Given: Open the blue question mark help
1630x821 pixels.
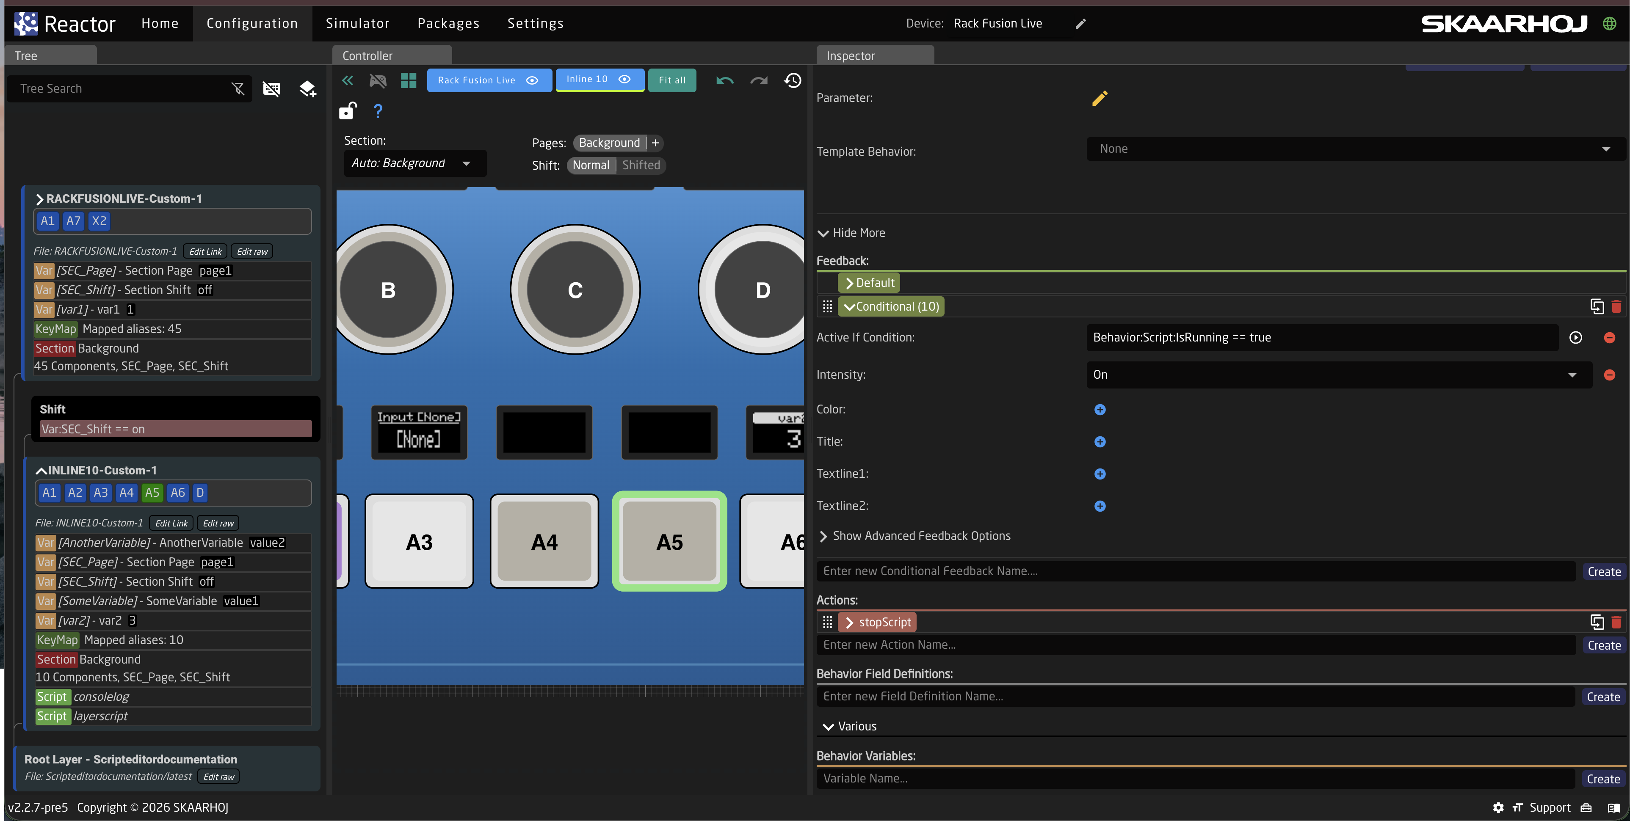Looking at the screenshot, I should (378, 111).
